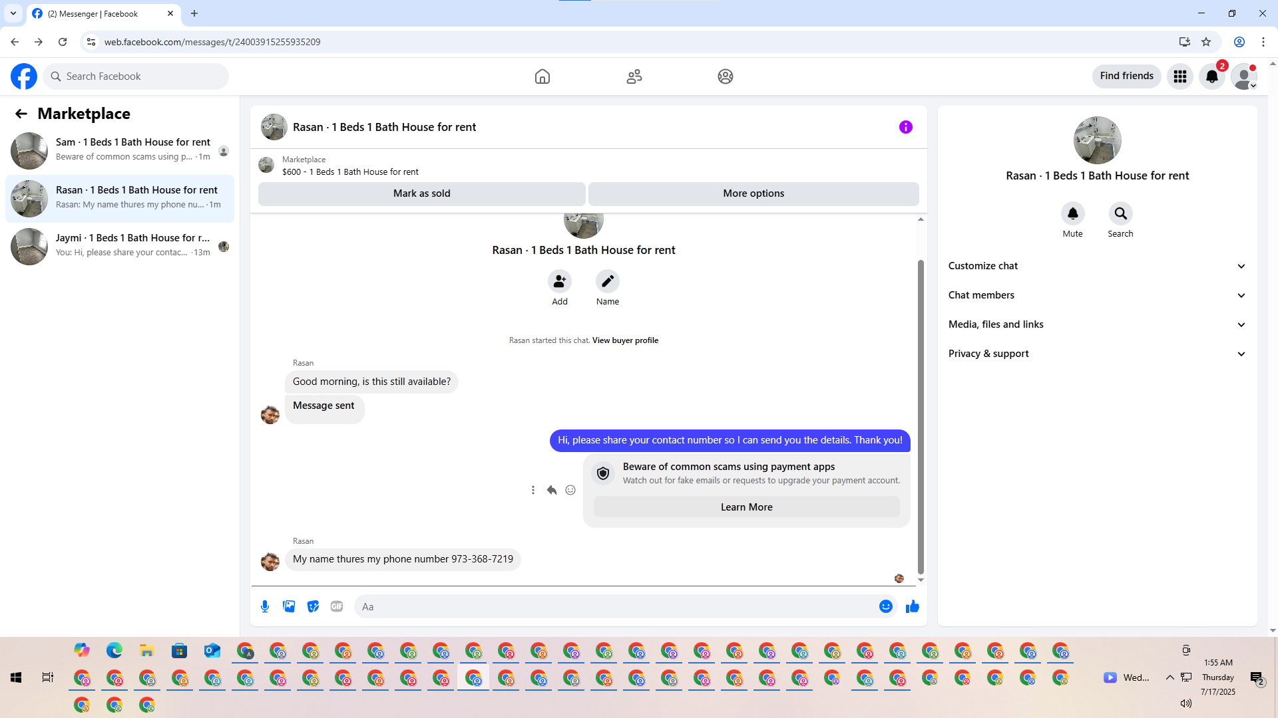
Task: Open the Chrome three-dot menu
Action: [1263, 42]
